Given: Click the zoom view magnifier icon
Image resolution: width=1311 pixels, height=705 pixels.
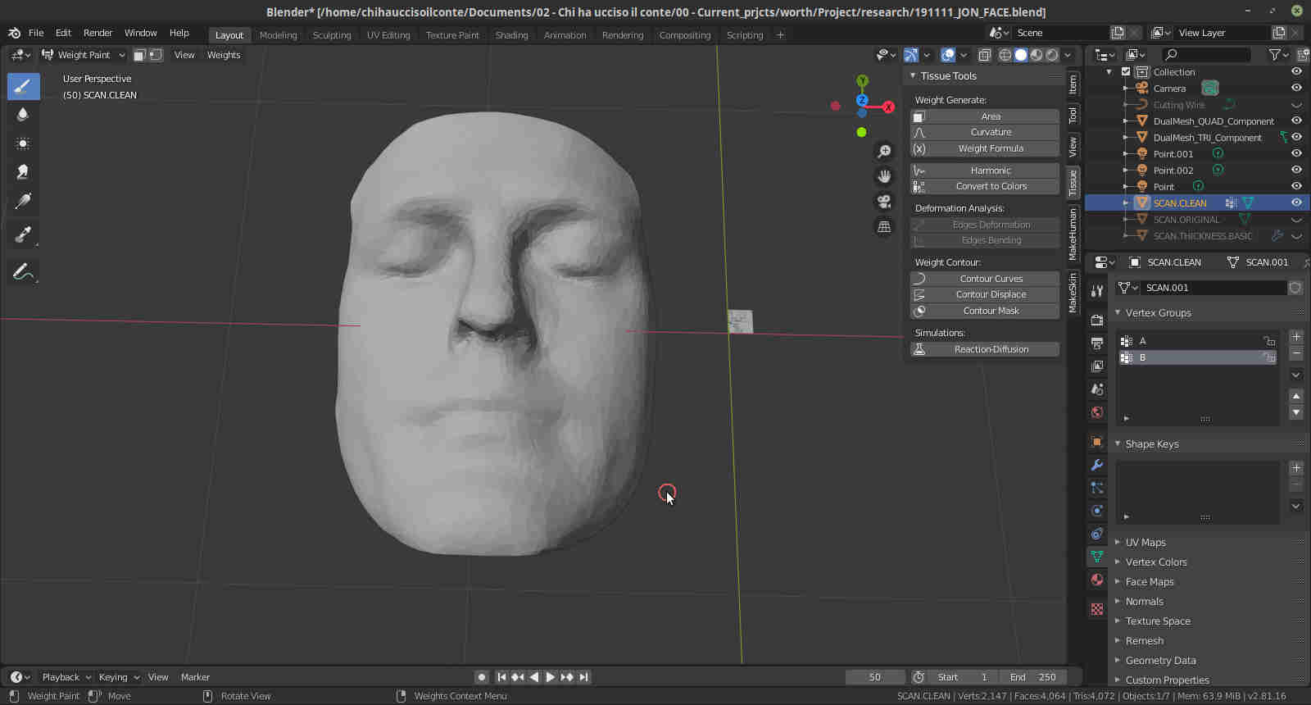Looking at the screenshot, I should pos(884,152).
